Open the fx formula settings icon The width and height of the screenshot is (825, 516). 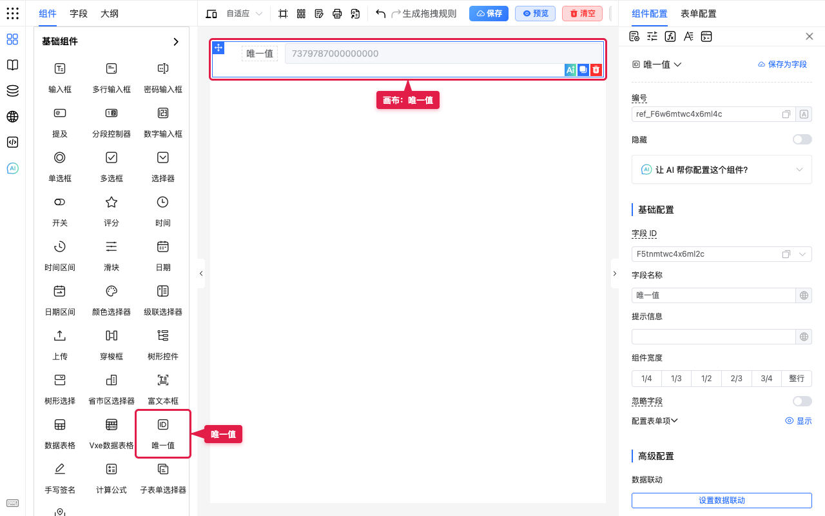[x=670, y=36]
